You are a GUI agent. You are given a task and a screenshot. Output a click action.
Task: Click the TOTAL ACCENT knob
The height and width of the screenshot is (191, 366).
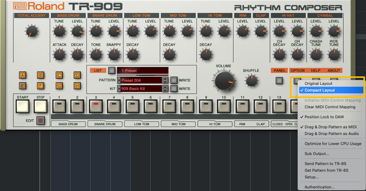(31, 31)
